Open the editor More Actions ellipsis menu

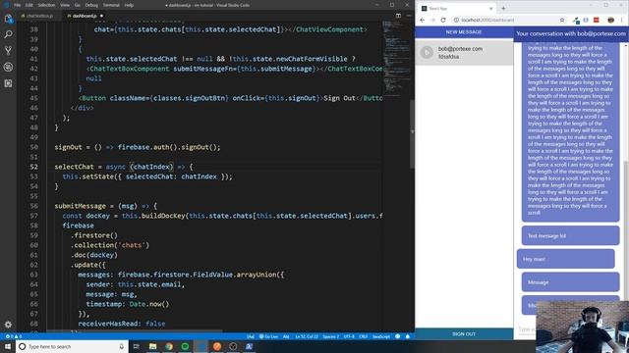409,16
